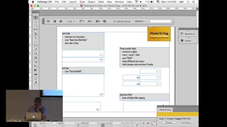
Task: Select the Type tool
Action: click(35, 38)
